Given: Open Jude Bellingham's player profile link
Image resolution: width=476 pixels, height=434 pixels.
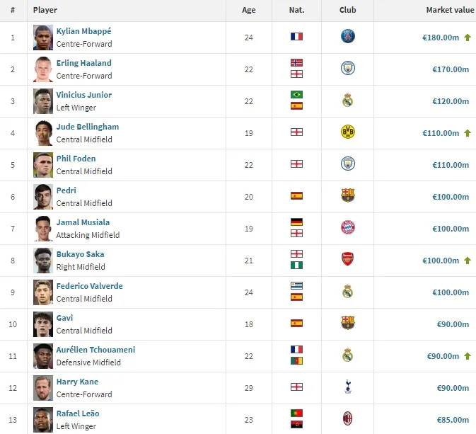Looking at the screenshot, I should pos(87,127).
